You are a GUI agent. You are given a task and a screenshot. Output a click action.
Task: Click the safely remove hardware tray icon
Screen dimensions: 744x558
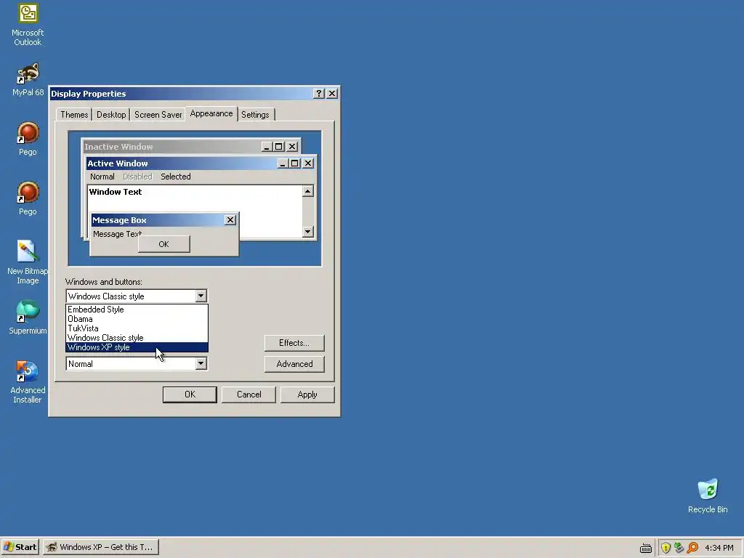click(679, 548)
